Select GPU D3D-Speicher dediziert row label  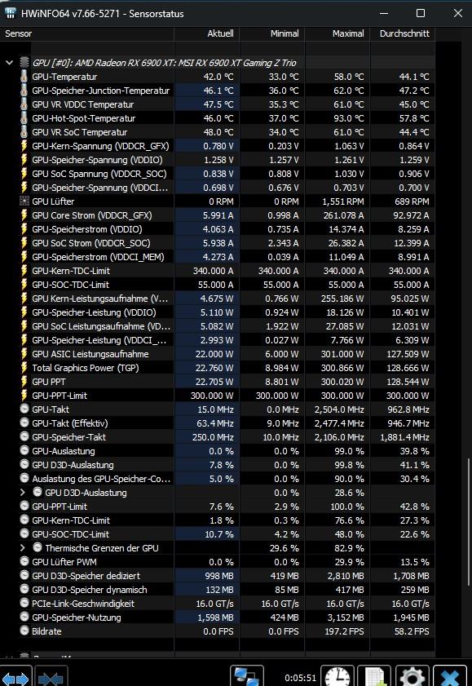tap(86, 576)
